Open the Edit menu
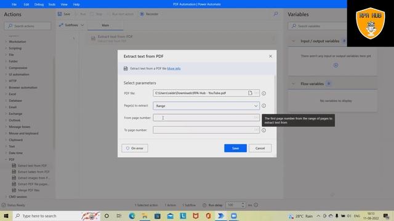This screenshot has height=221, width=394. pos(26,4)
